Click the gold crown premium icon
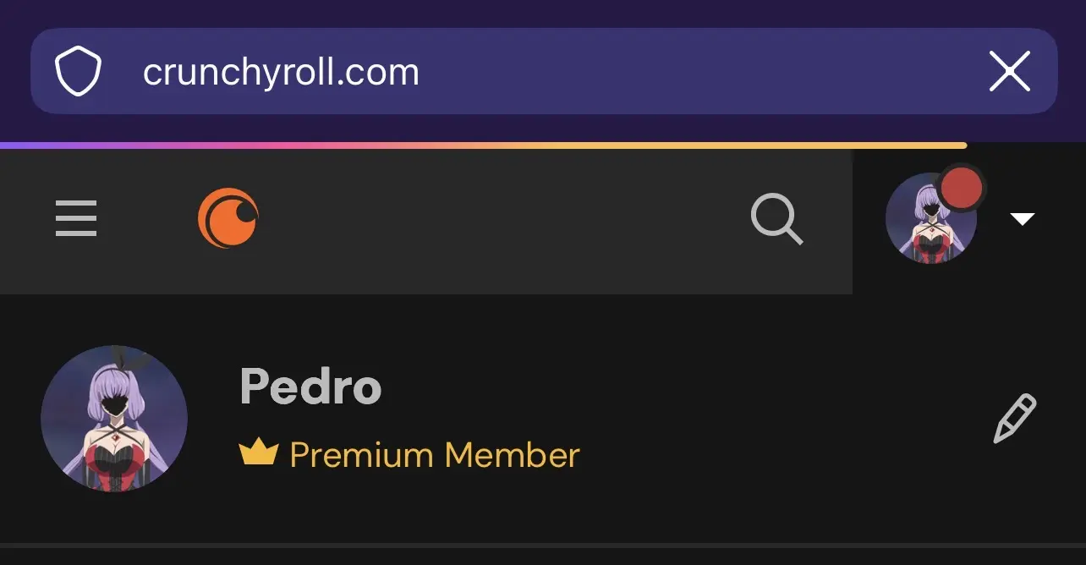1086x565 pixels. 259,454
